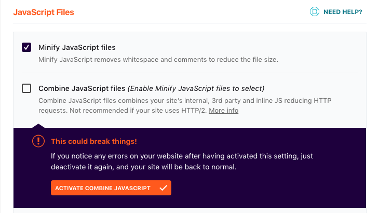Click the white checkmark icon on activate button
The width and height of the screenshot is (379, 213).
[x=164, y=188]
